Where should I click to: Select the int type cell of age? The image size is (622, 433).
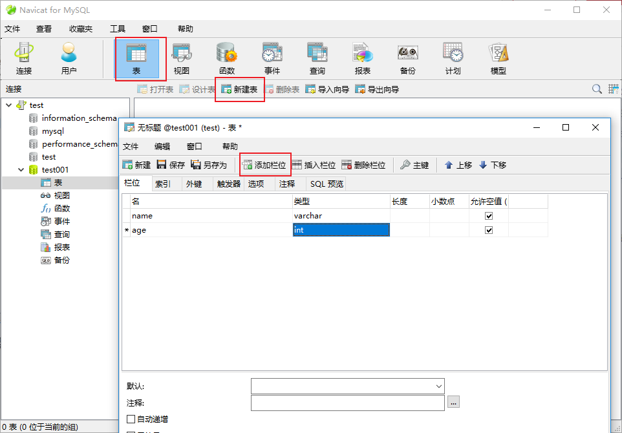point(341,230)
